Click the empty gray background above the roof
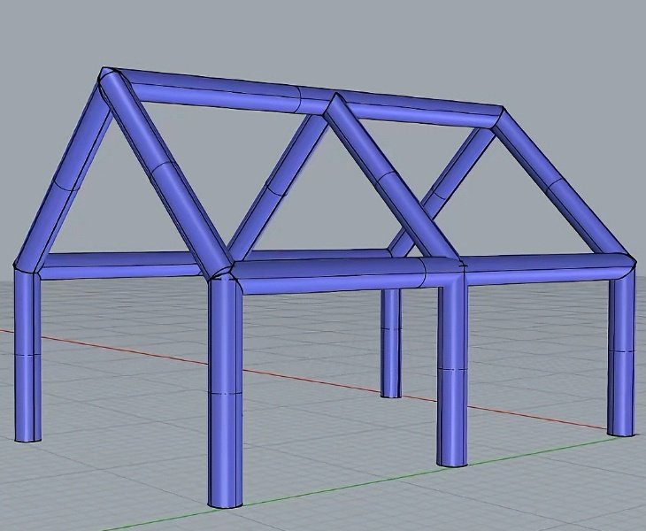Screen dimensions: 646x531 coord(354,35)
